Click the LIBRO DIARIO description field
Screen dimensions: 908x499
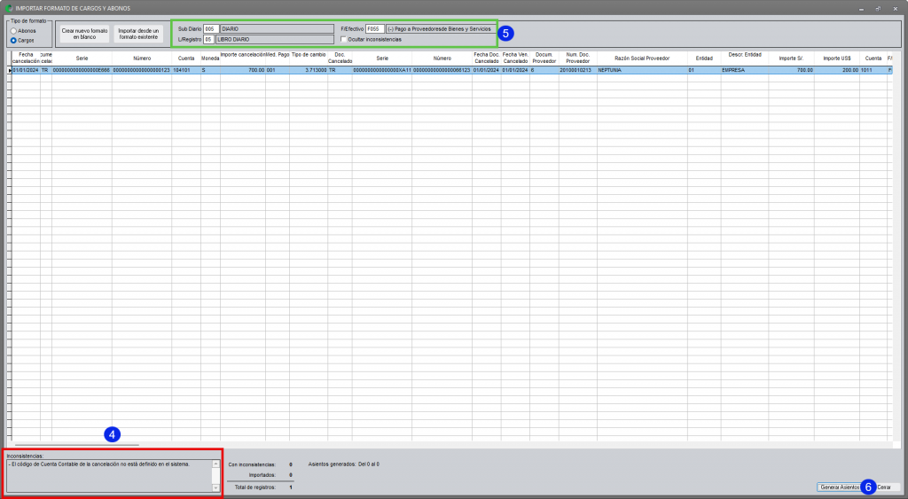(x=275, y=39)
